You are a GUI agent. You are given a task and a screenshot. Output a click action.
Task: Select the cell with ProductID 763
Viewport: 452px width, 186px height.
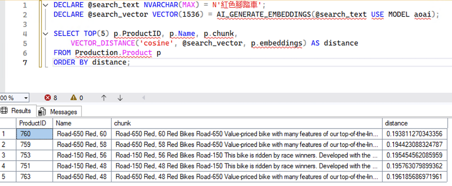34,176
